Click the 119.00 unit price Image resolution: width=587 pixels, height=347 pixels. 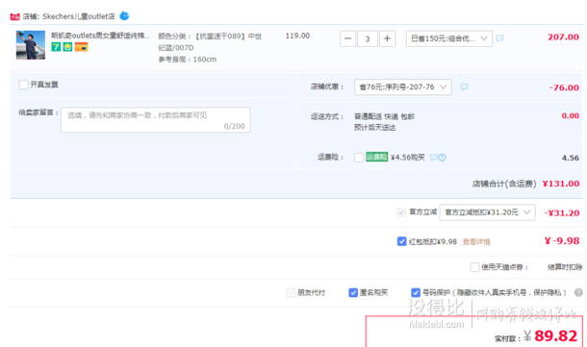tap(297, 36)
